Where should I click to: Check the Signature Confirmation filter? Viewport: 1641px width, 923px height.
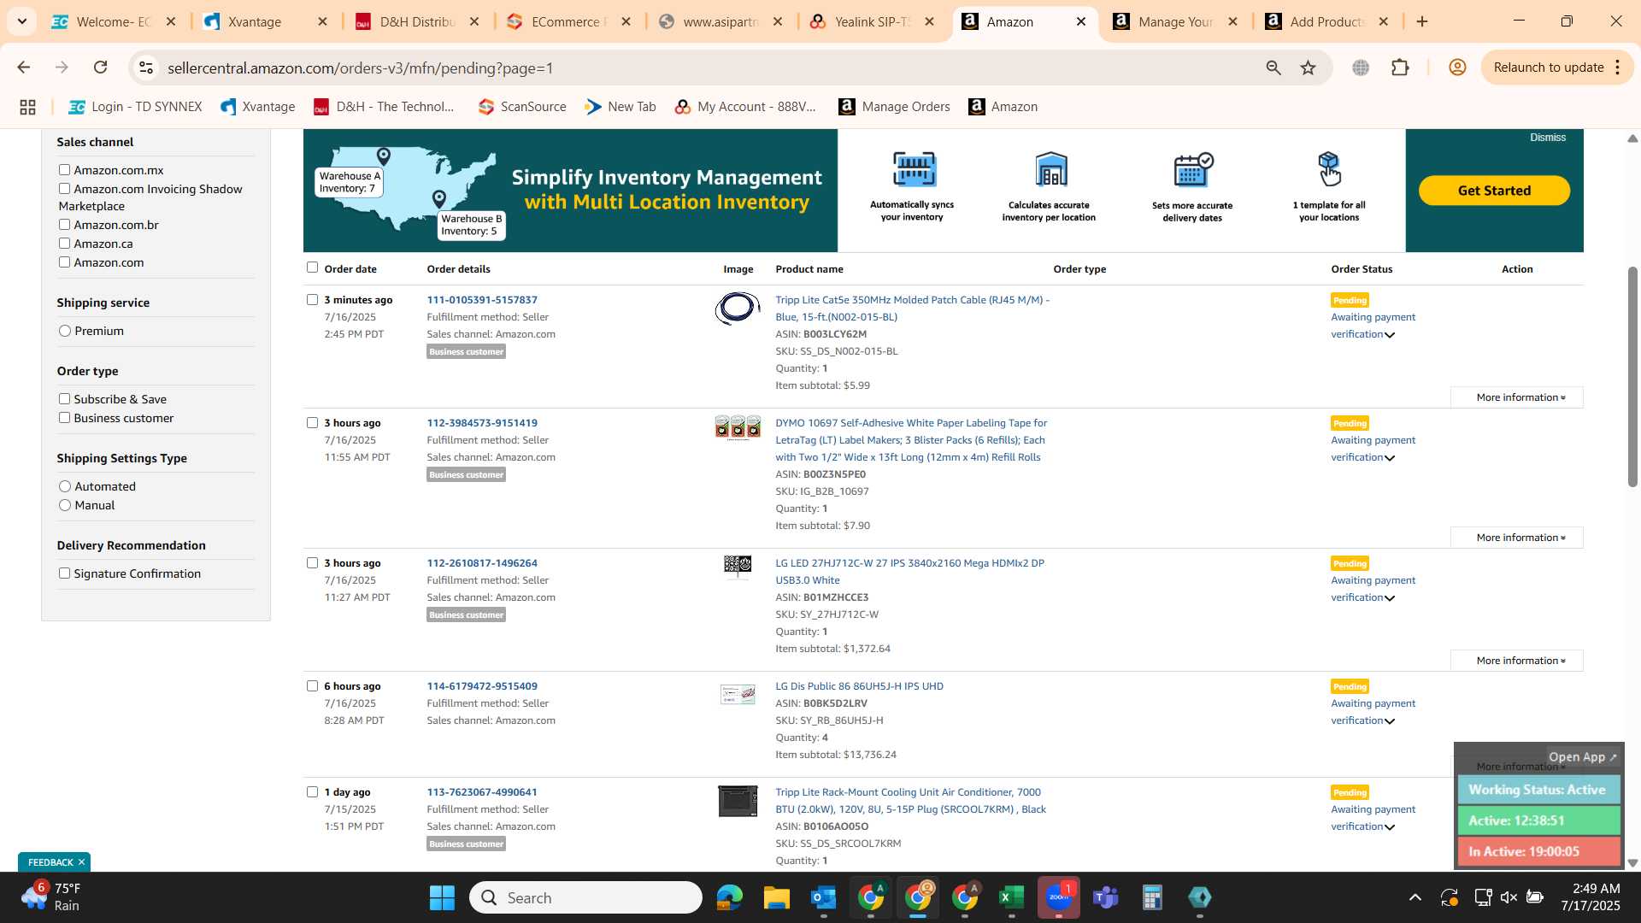64,573
